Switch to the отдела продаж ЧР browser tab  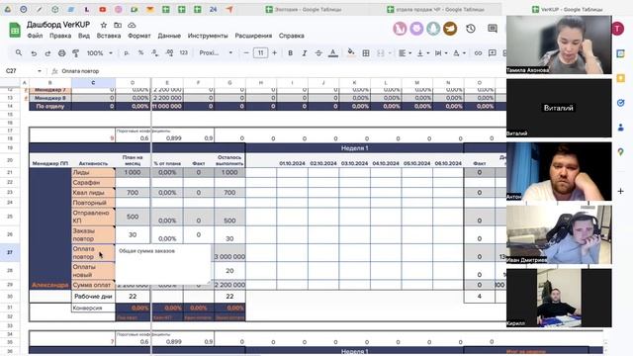click(x=435, y=9)
